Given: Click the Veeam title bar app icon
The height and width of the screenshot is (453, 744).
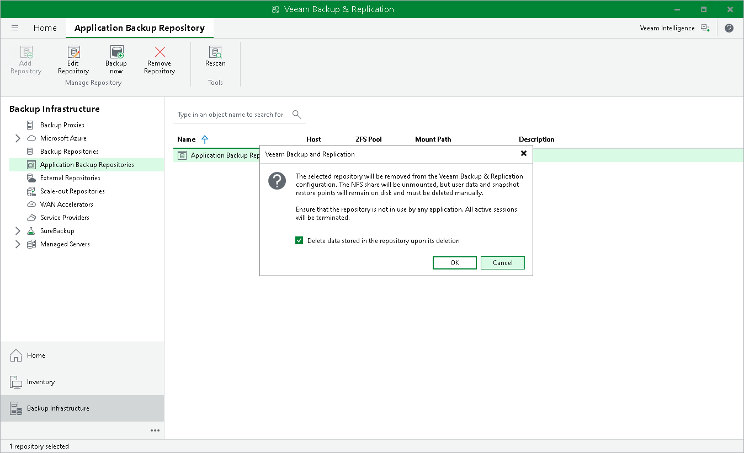Looking at the screenshot, I should [x=276, y=9].
